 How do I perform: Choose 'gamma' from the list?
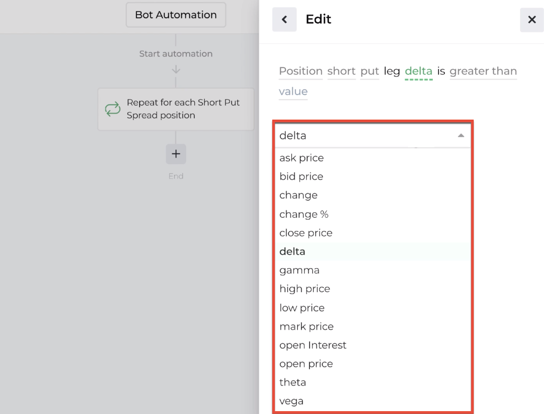372,270
